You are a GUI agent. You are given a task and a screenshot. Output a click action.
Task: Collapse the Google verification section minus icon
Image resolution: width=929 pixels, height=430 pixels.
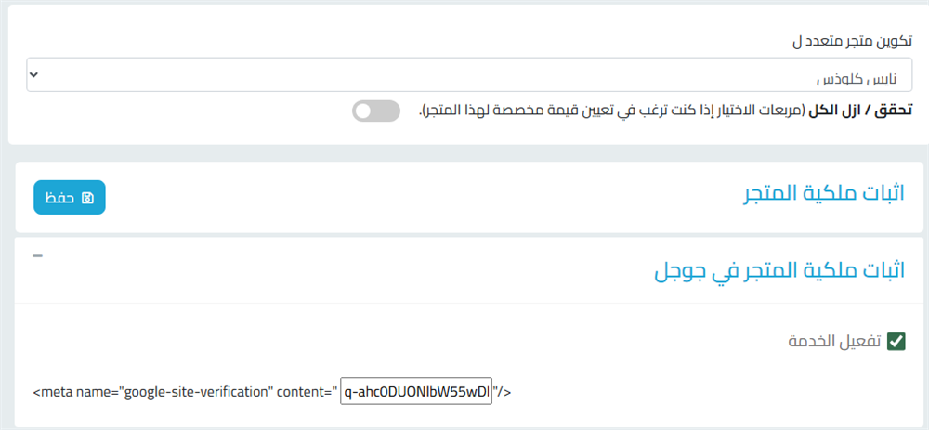(x=38, y=255)
